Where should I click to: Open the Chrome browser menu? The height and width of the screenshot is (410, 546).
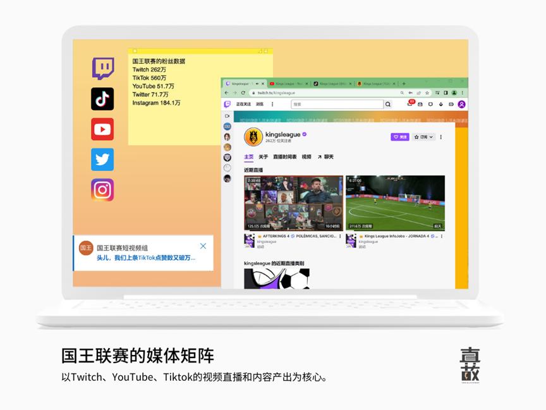tap(463, 93)
